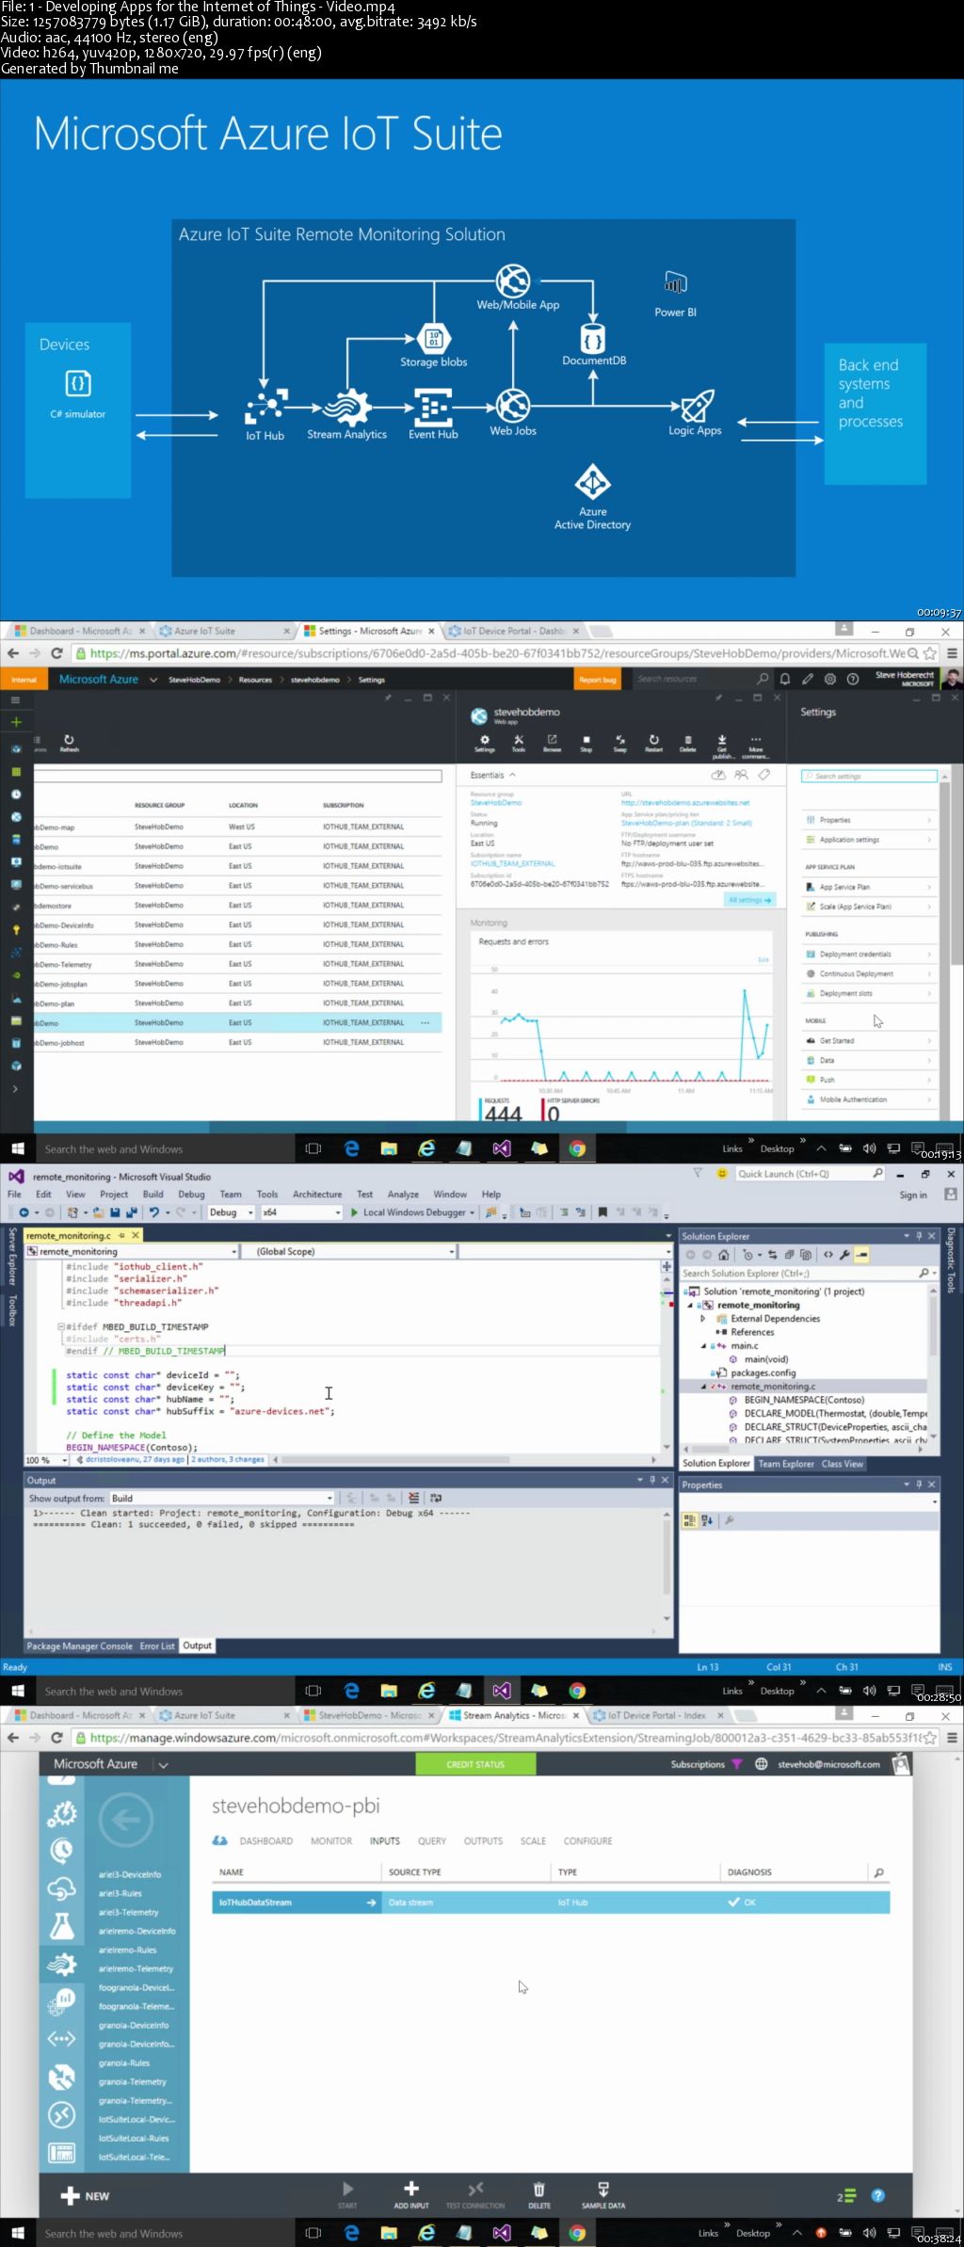Toggle auto-hide pin on the Output panel
The width and height of the screenshot is (964, 2247).
tap(652, 1480)
